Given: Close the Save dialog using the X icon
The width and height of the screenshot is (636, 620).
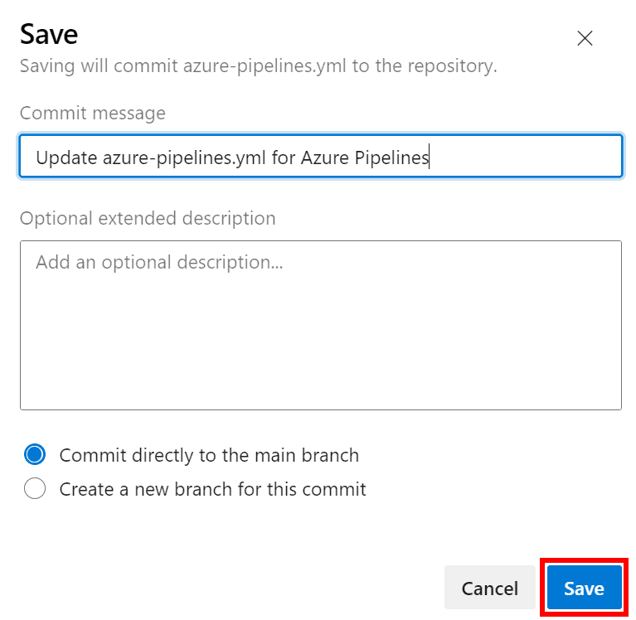Looking at the screenshot, I should (585, 38).
